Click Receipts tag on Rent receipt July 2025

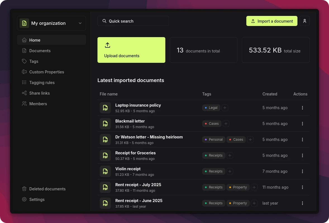[x=214, y=187]
